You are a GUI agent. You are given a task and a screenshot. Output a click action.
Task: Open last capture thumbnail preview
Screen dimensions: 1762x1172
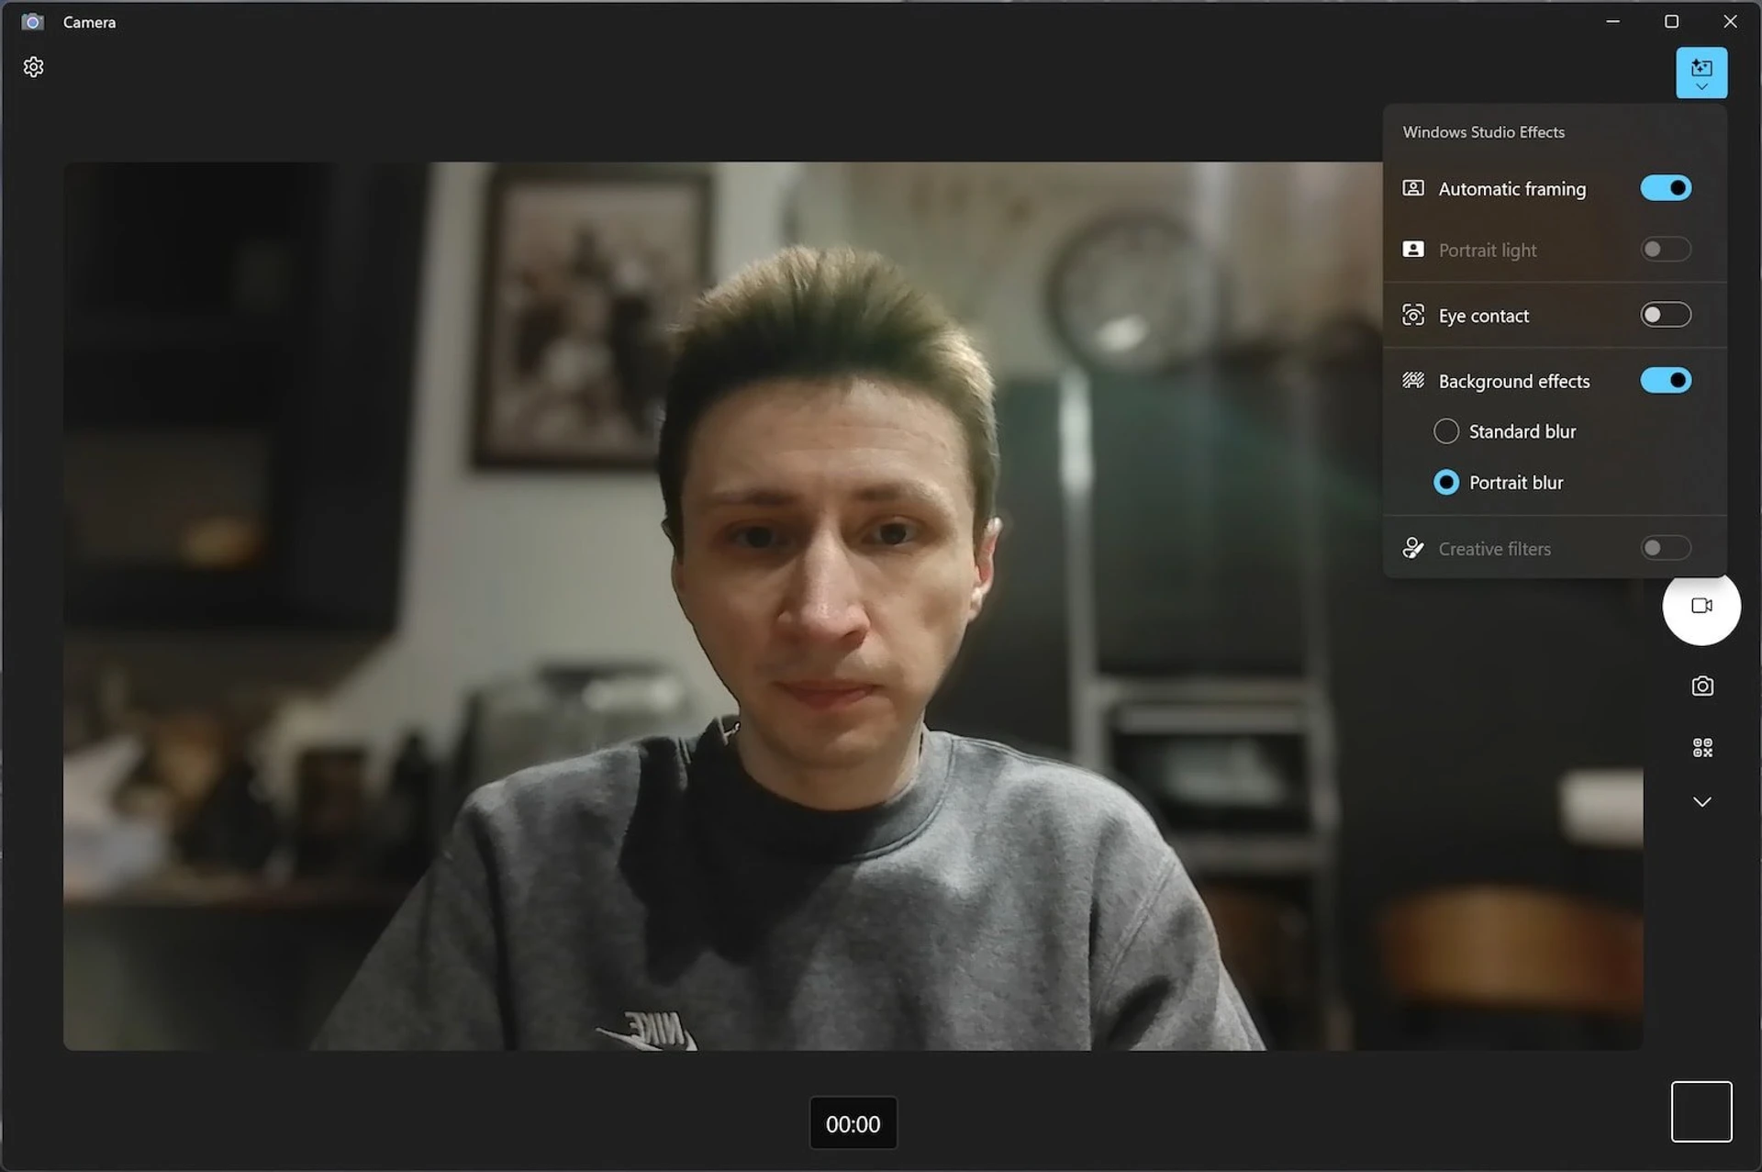1701,1111
